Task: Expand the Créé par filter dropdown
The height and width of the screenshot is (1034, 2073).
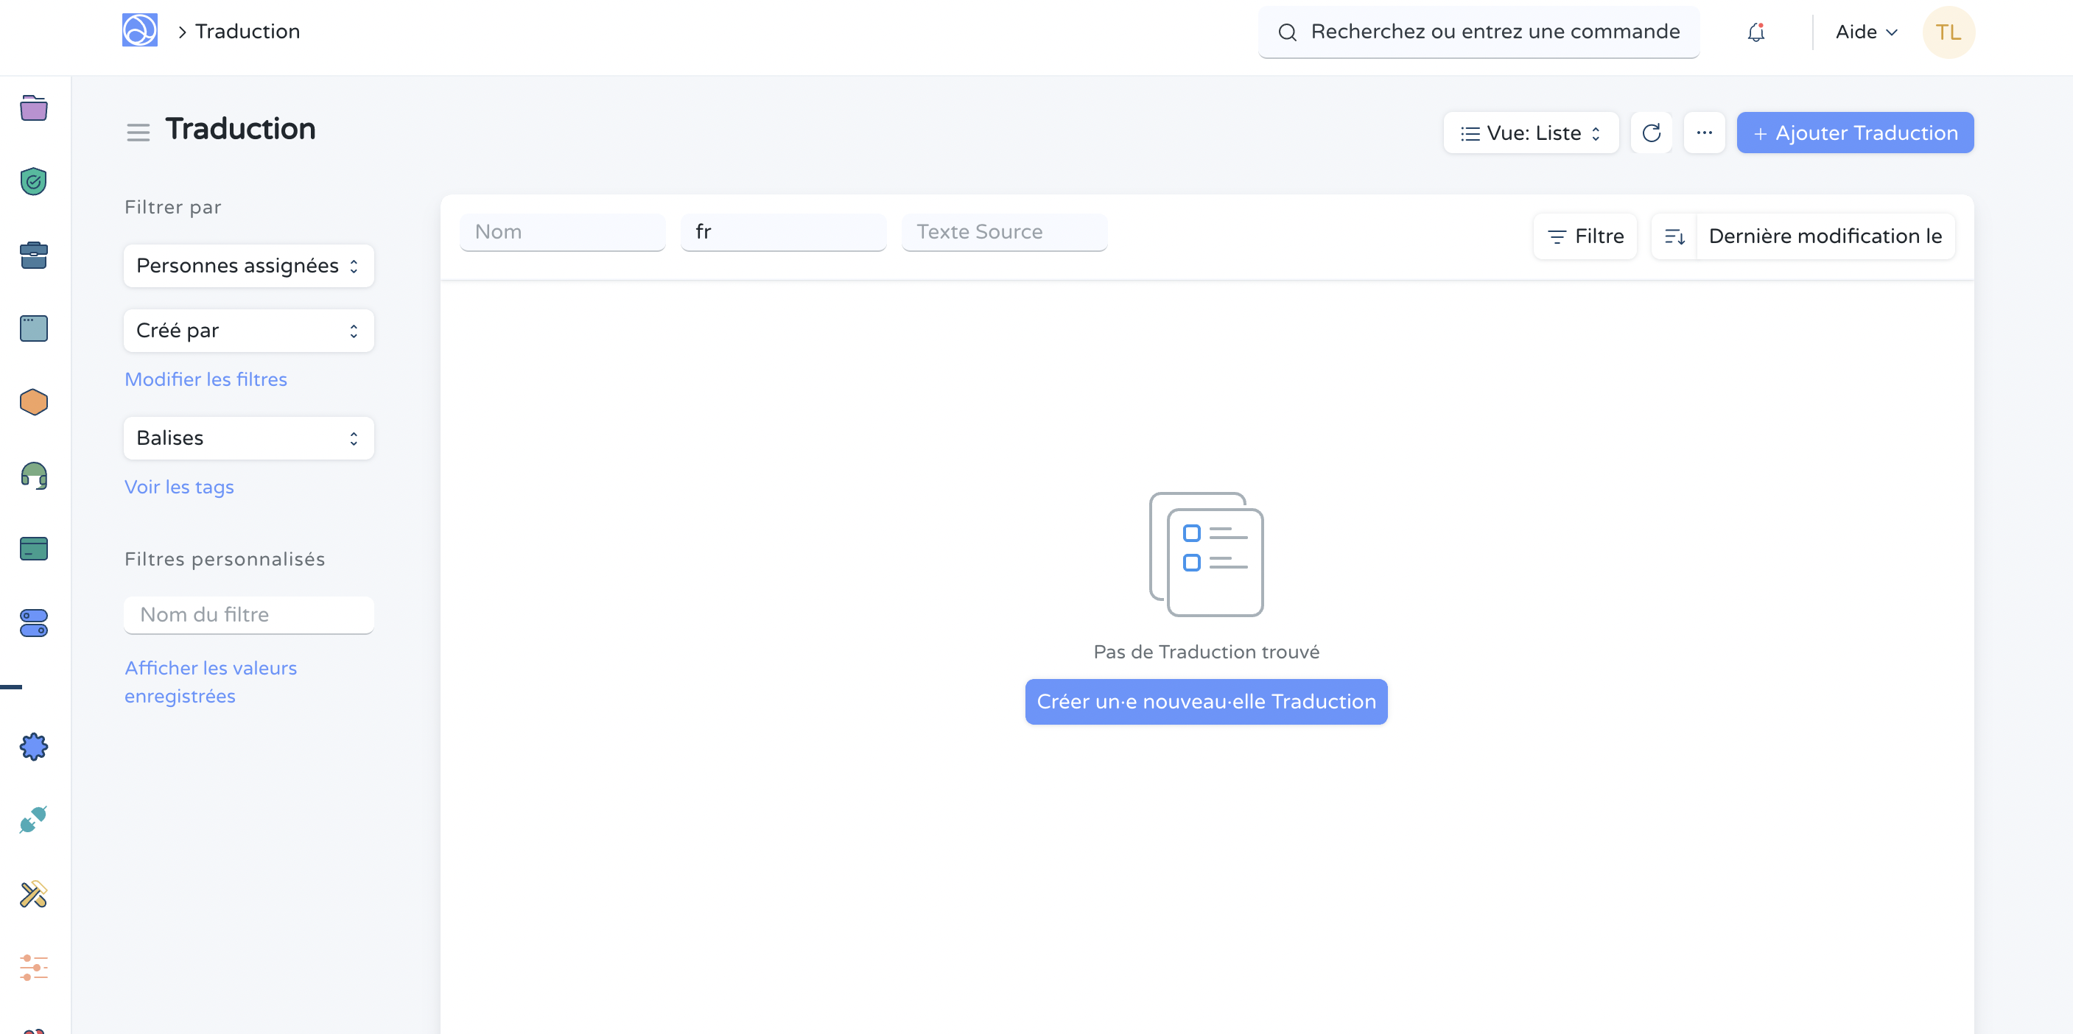Action: pos(248,331)
